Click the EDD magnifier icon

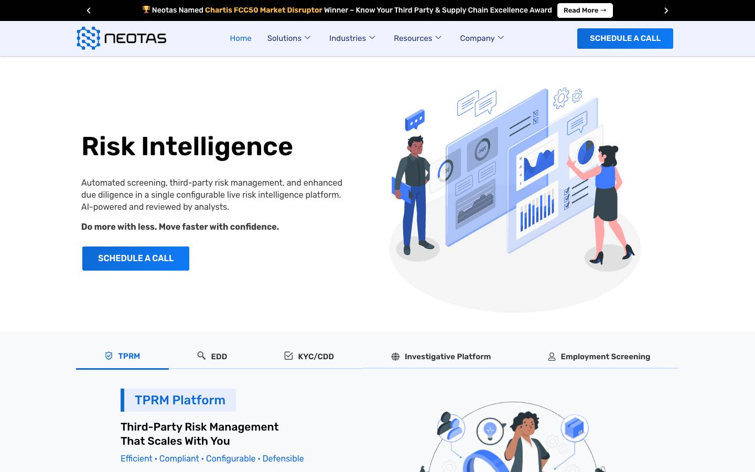[201, 356]
